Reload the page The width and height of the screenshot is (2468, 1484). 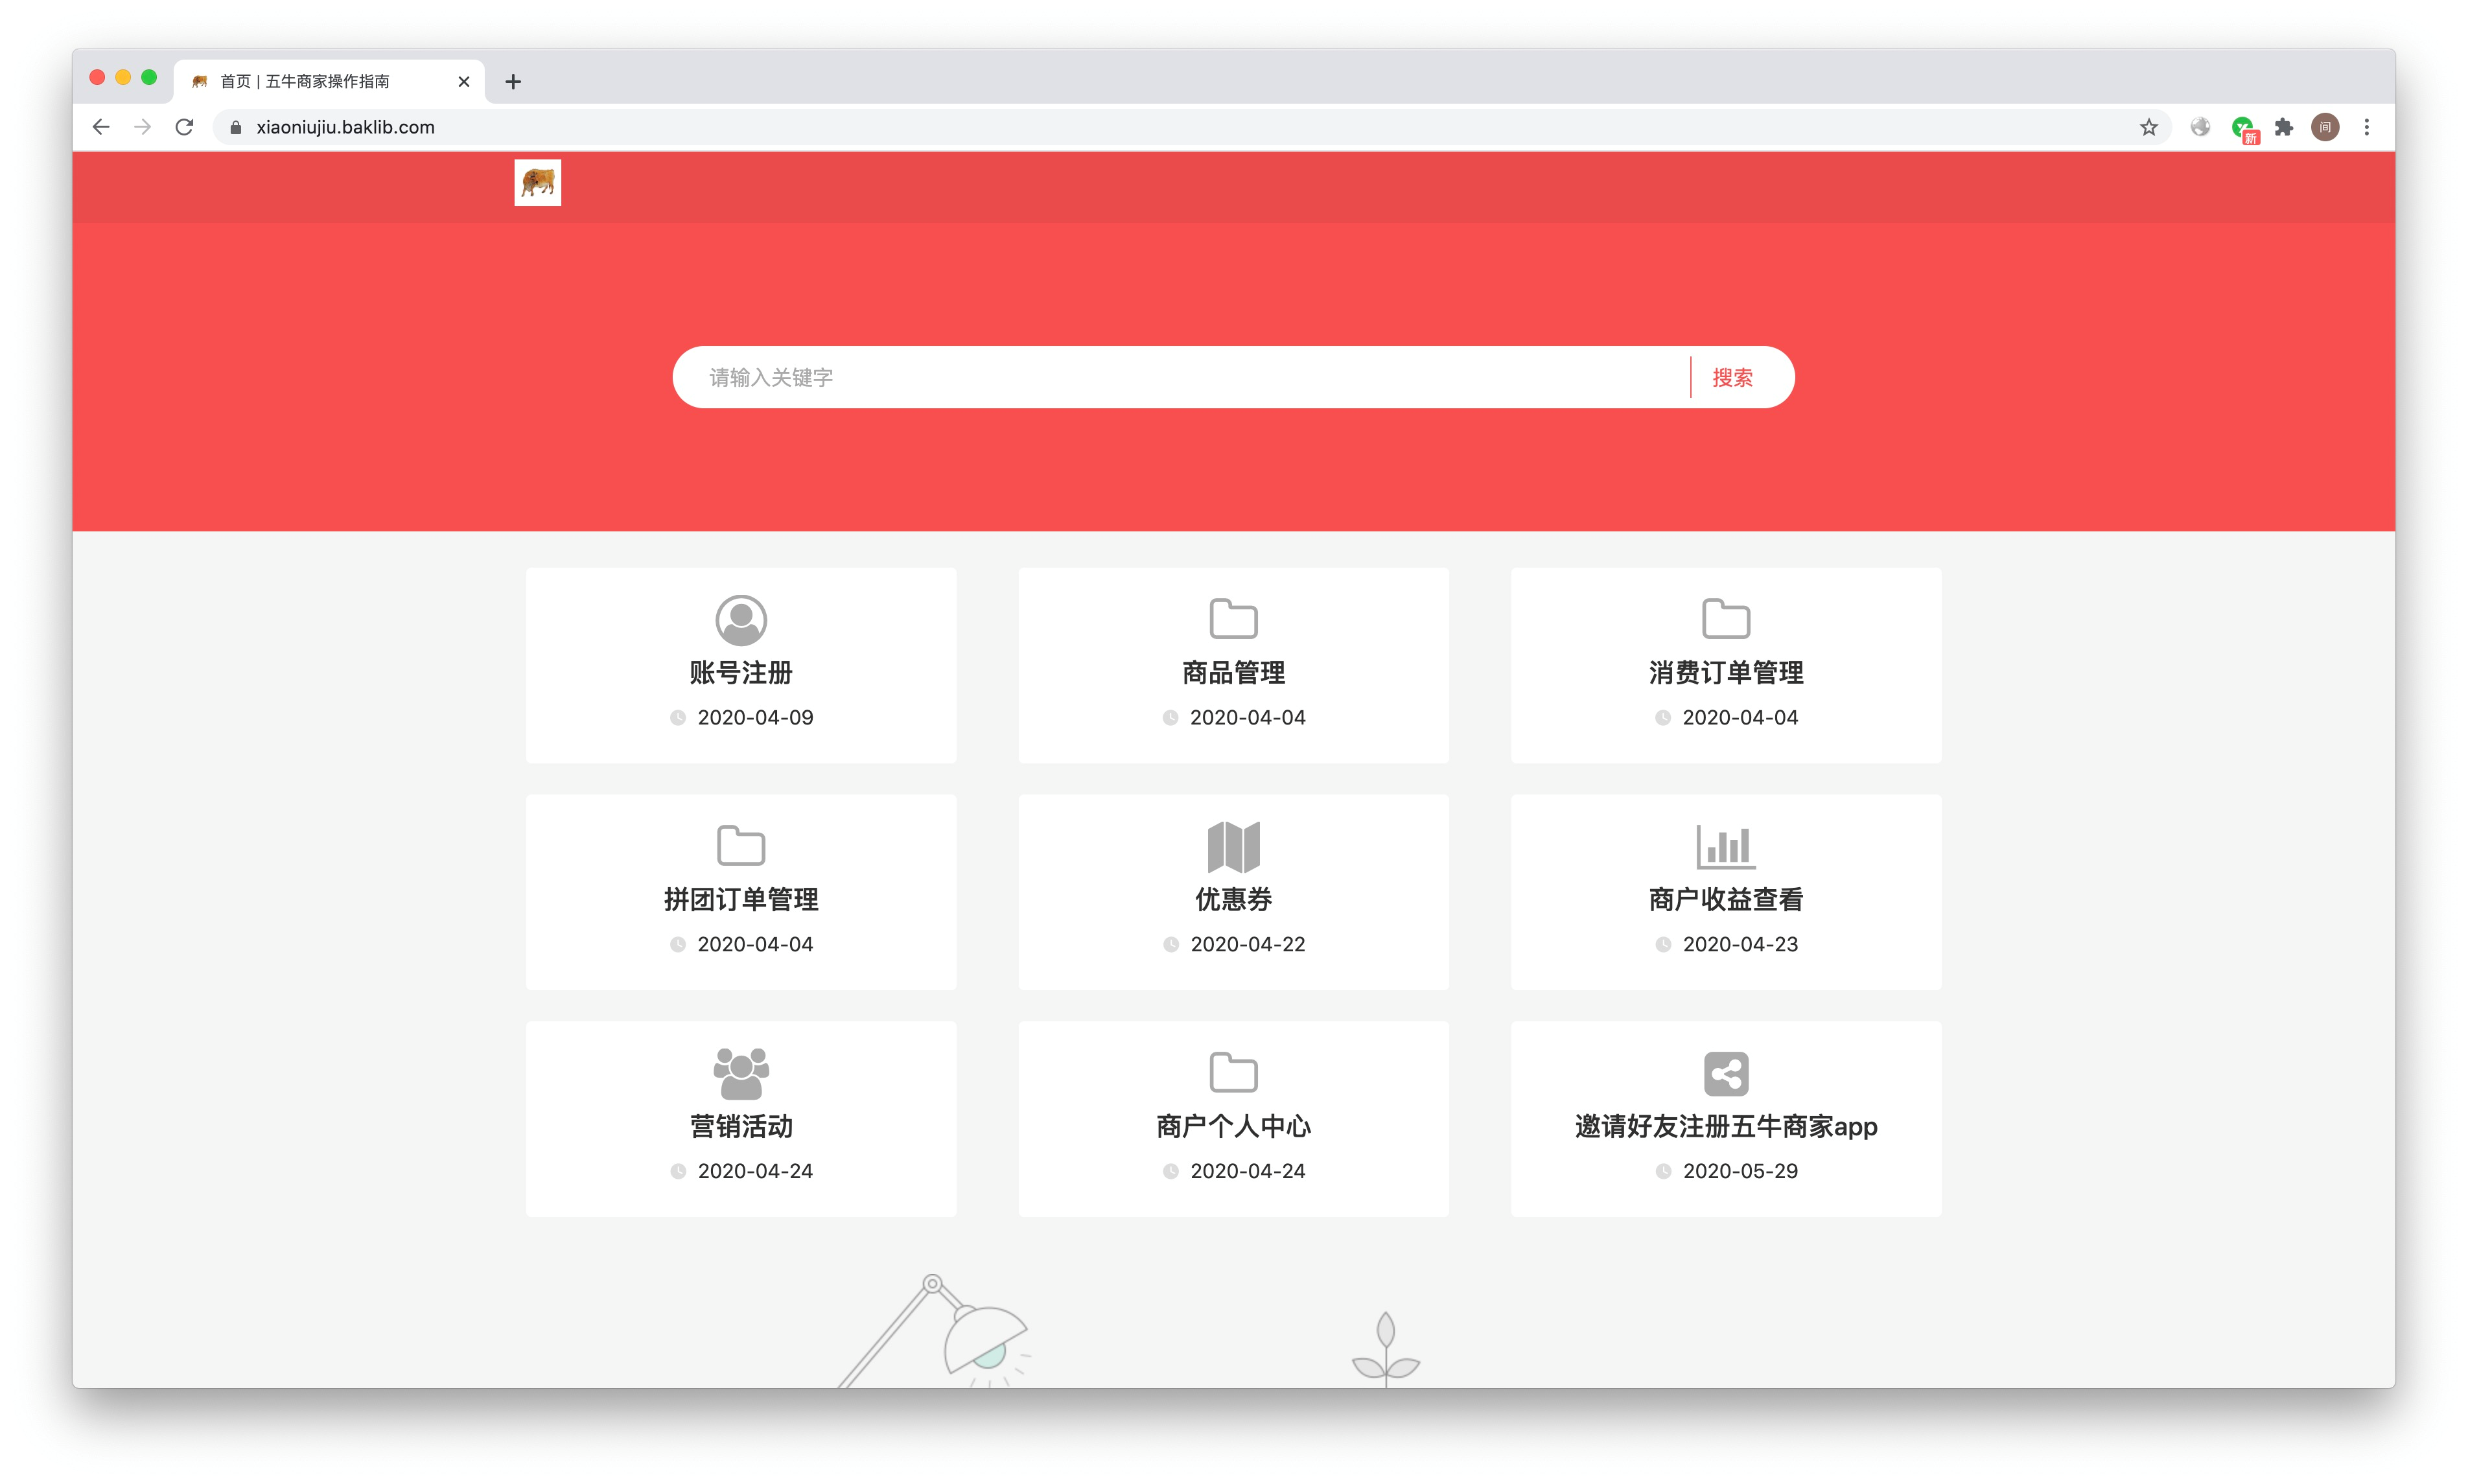coord(184,127)
